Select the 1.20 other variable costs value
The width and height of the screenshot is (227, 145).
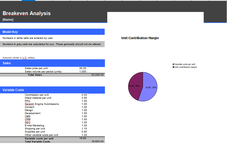pyautogui.click(x=84, y=135)
